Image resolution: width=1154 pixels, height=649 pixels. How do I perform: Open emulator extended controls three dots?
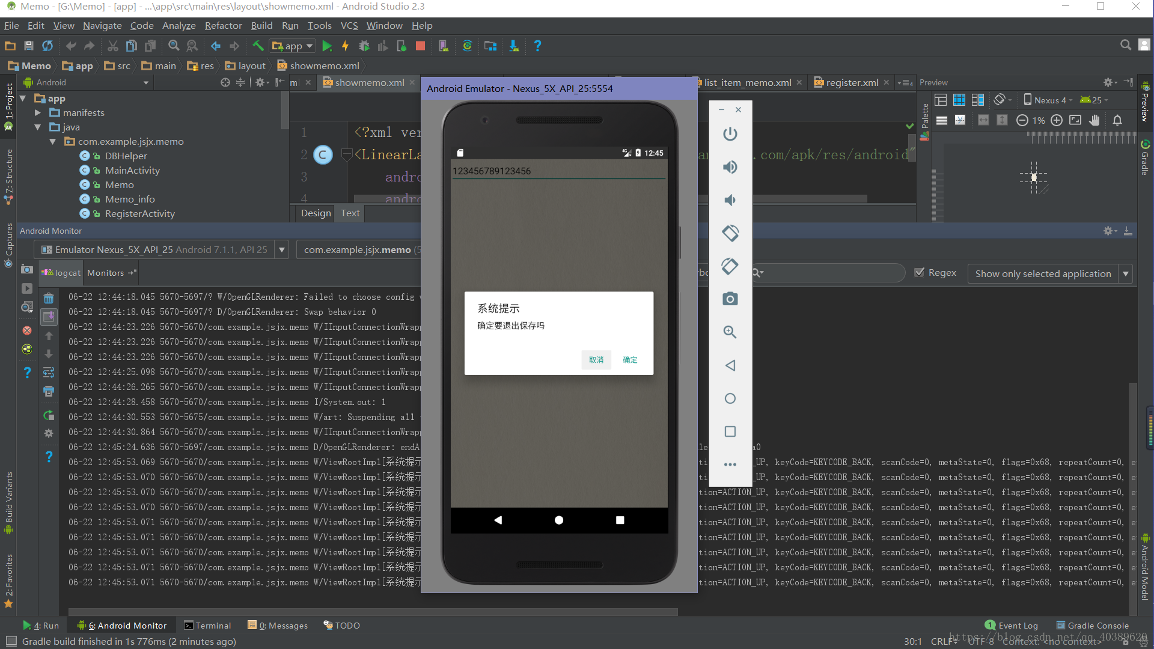tap(730, 465)
